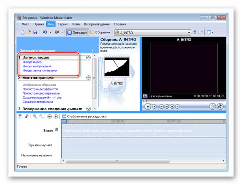This screenshot has height=185, width=242.
Task: Click the Импорт изображений link
Action: 37,66
